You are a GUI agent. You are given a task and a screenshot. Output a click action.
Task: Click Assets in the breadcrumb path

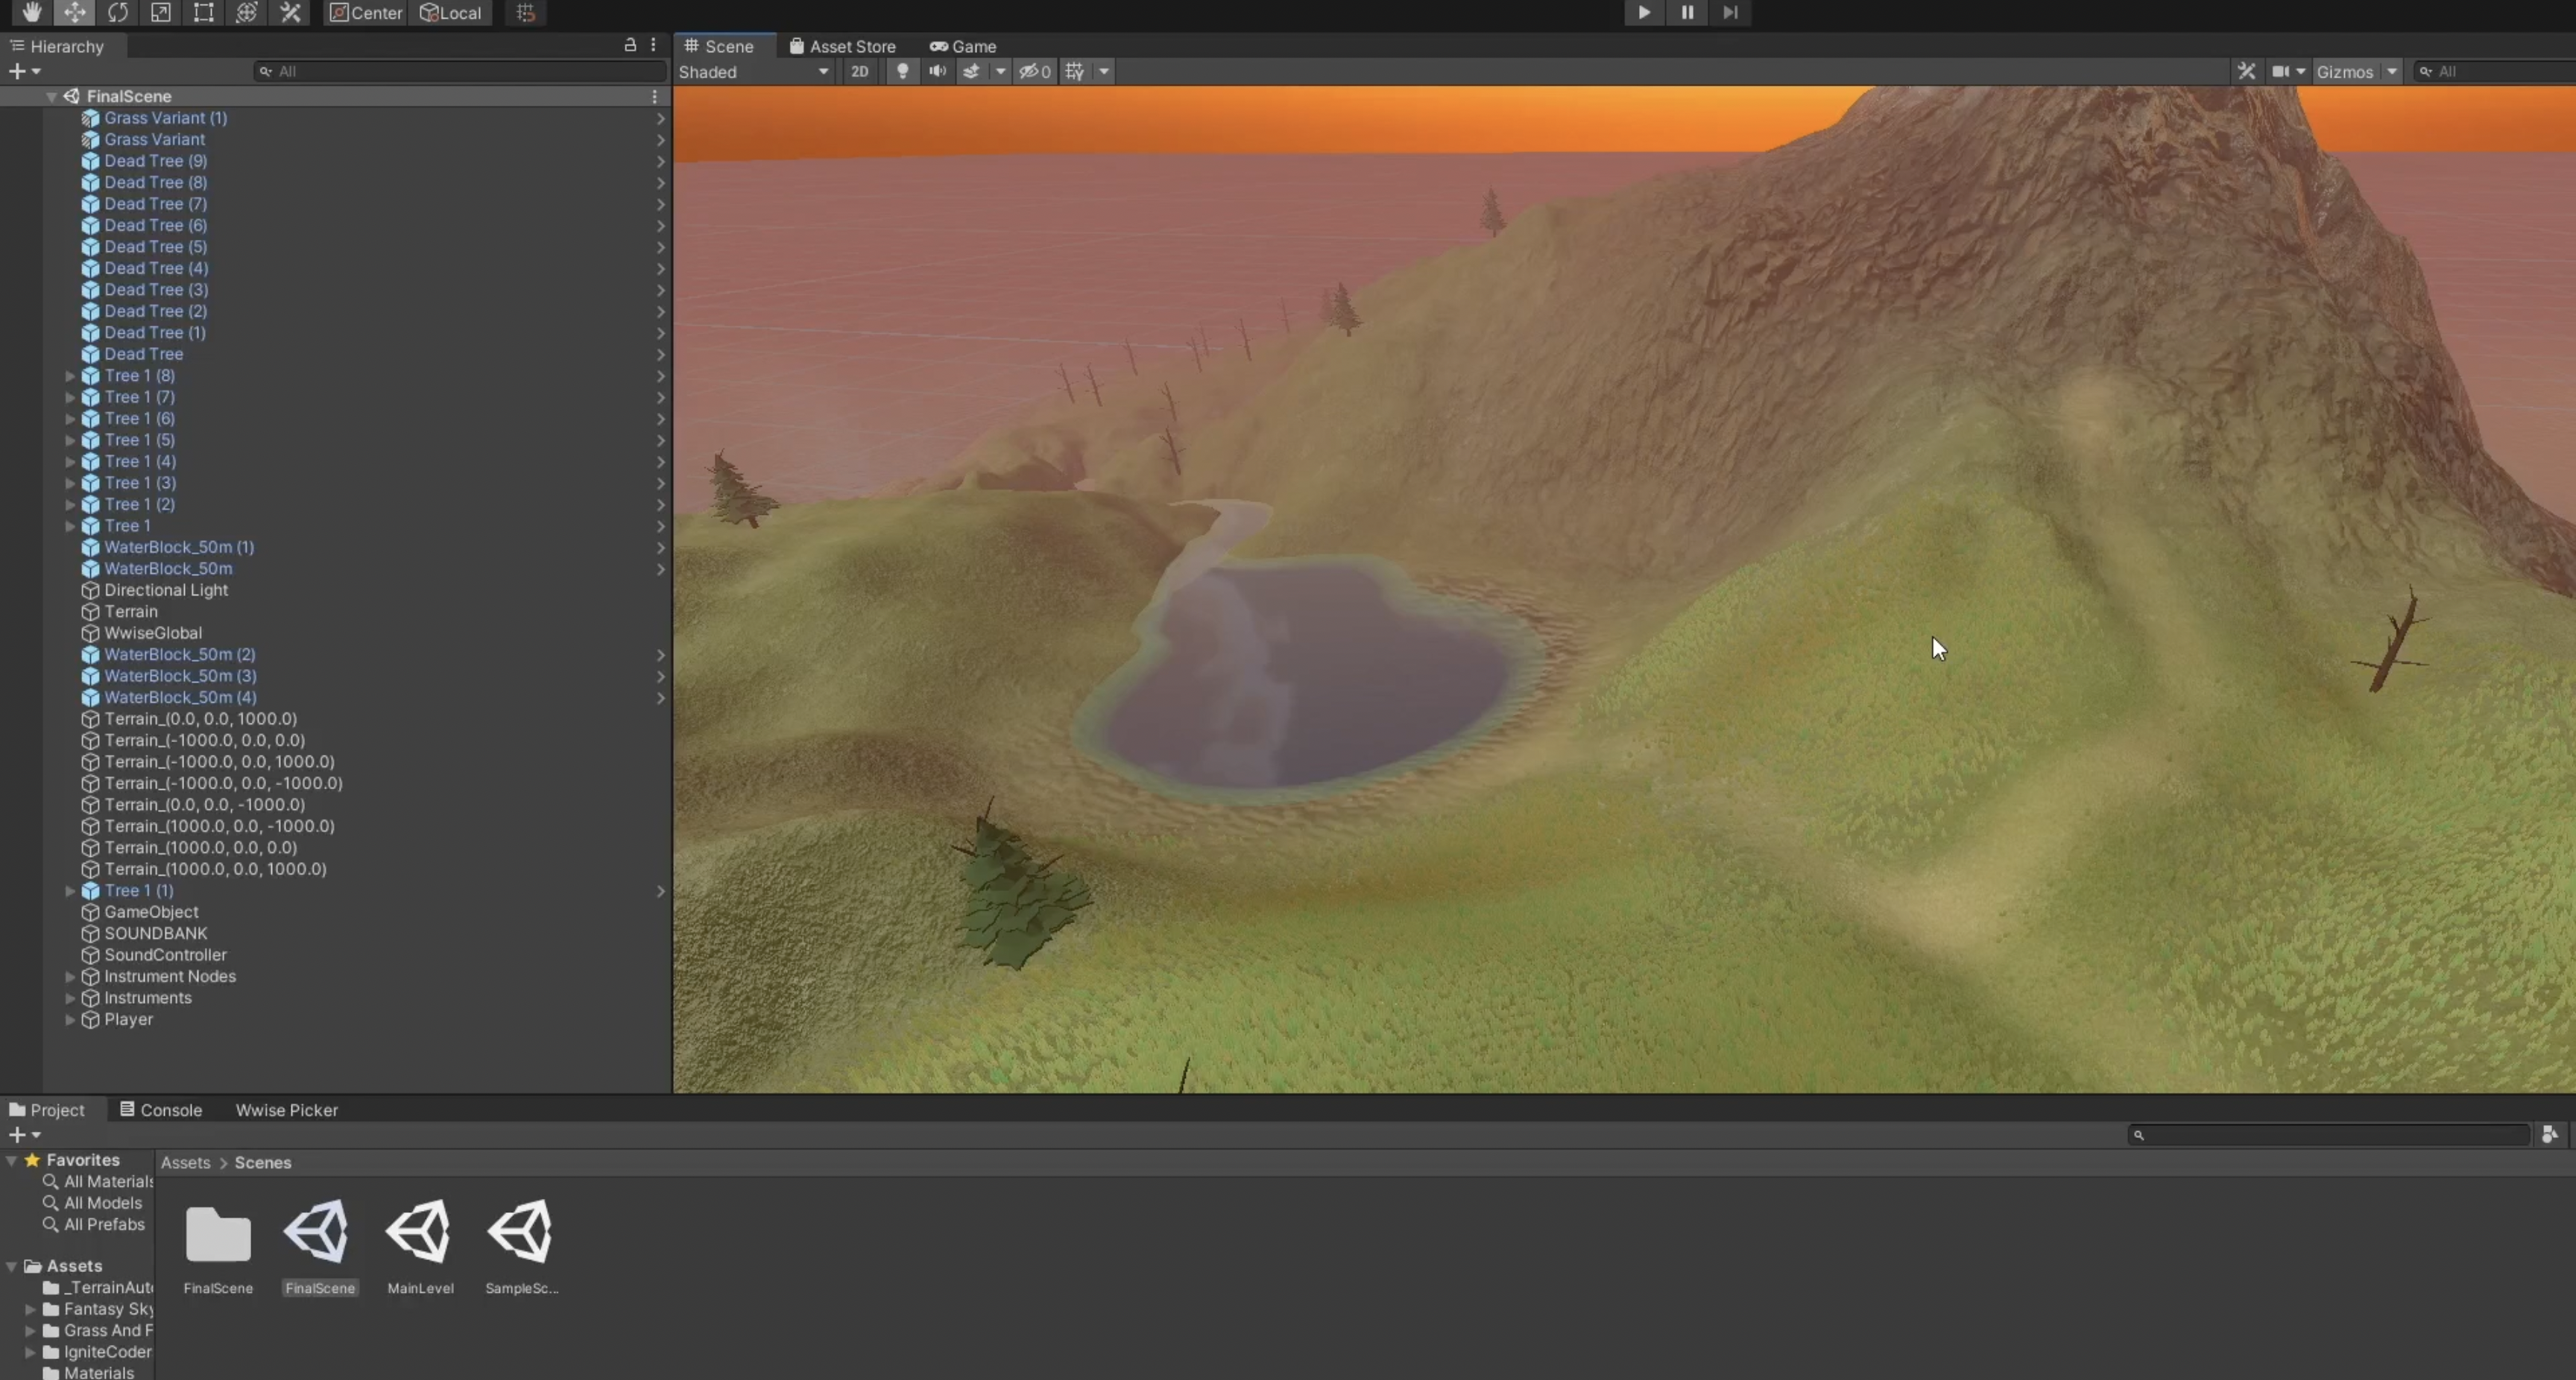186,1162
